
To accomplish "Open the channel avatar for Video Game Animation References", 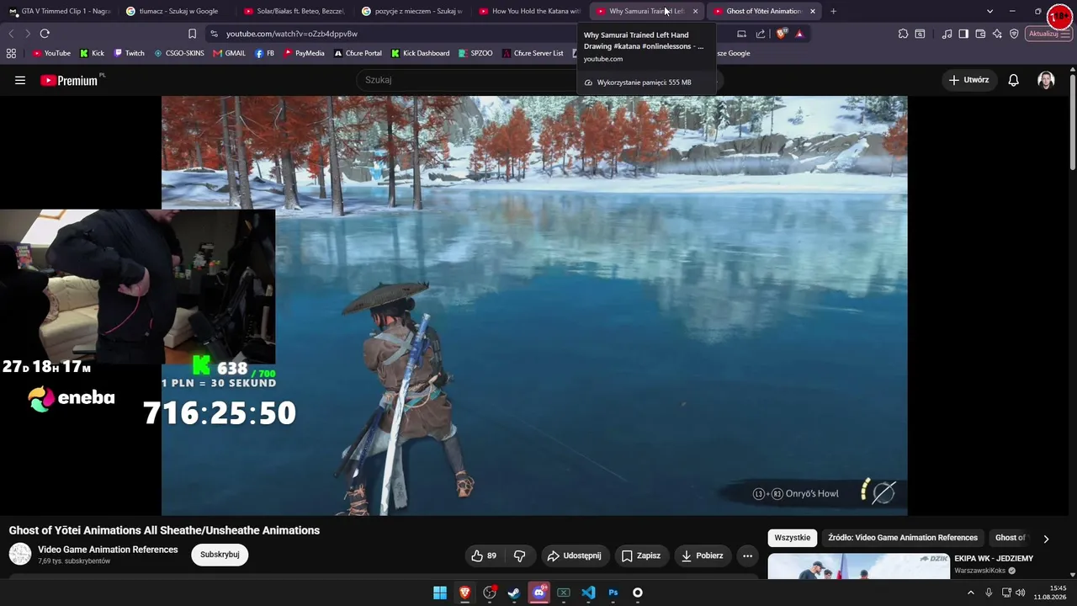I will tap(20, 554).
